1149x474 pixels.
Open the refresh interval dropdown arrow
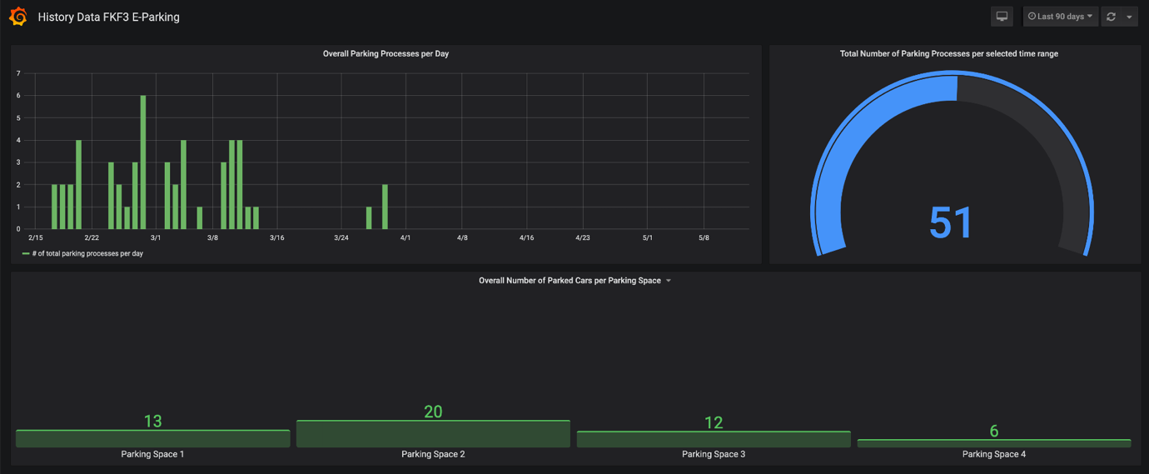1129,17
